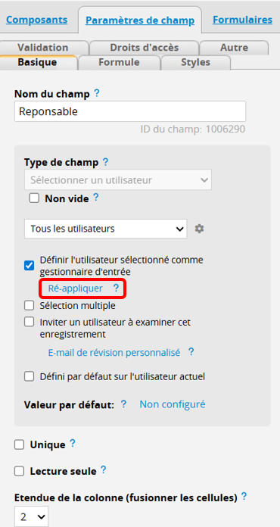Open the Tous les utilisateurs dropdown
The width and height of the screenshot is (280, 527).
105,229
